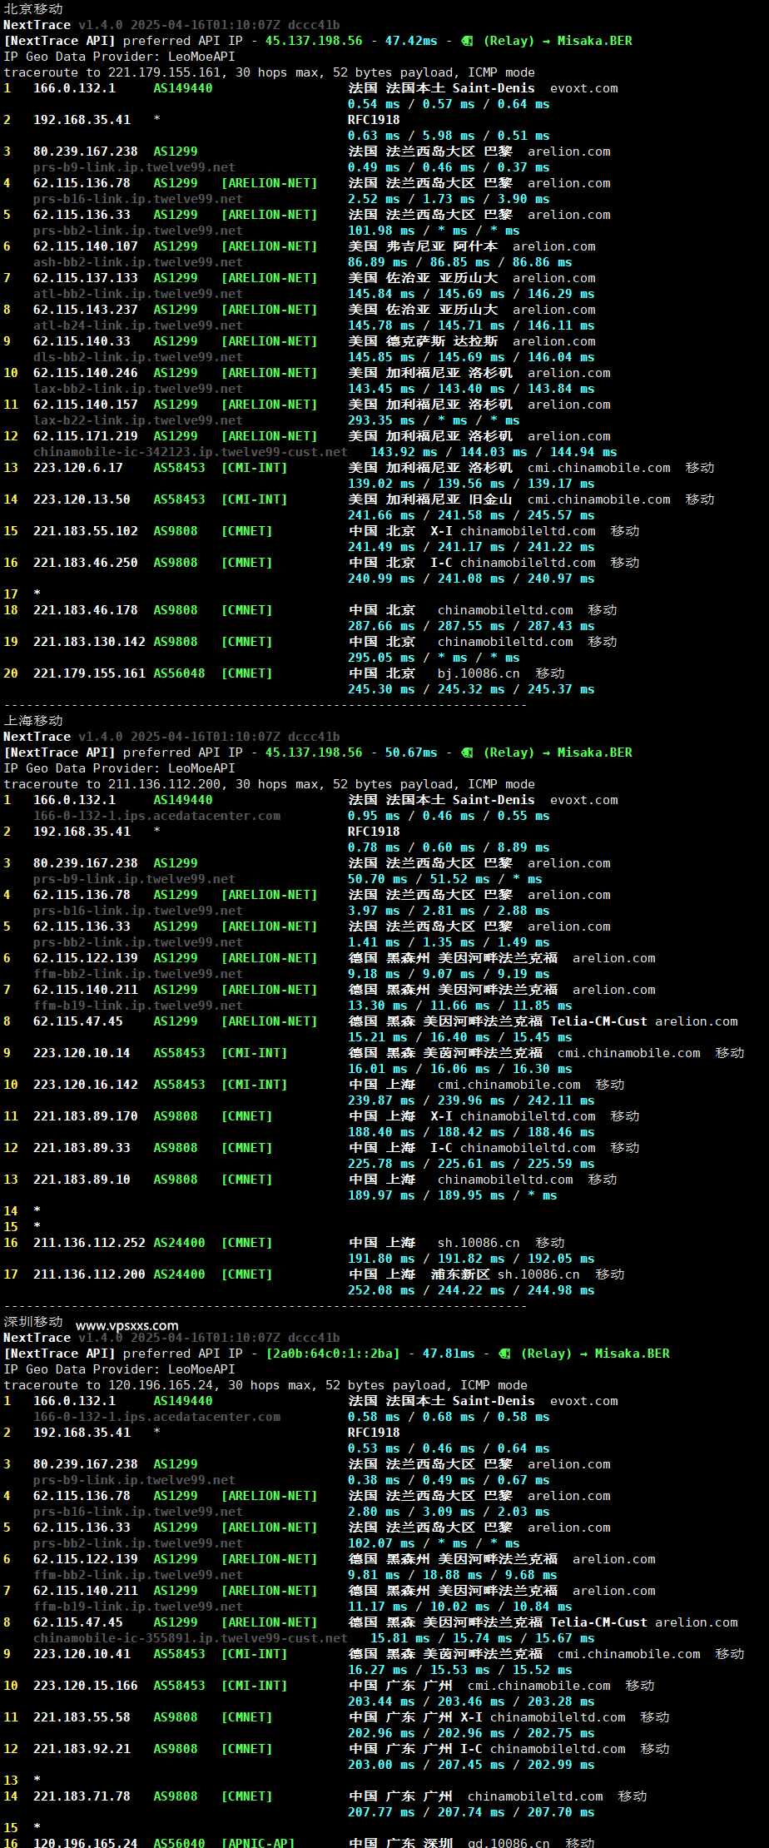Screen dimensions: 769x1848
Task: Click IP address 223.120.6.17
Action: [x=78, y=468]
